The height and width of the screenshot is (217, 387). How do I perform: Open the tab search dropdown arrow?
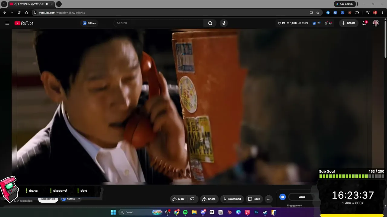[x=4, y=4]
